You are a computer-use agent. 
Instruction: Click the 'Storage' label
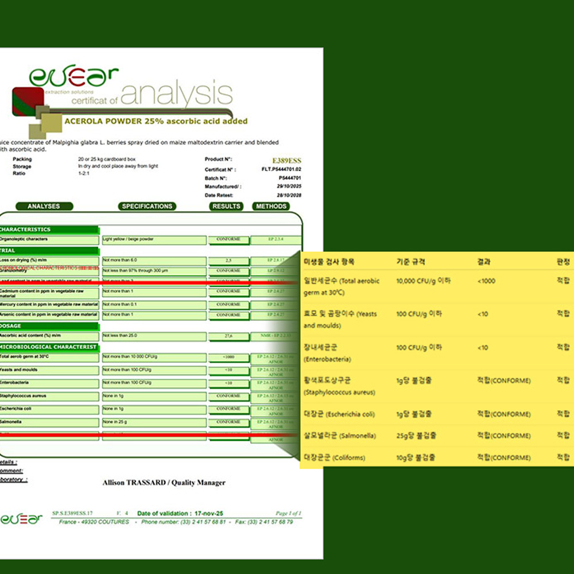[22, 166]
